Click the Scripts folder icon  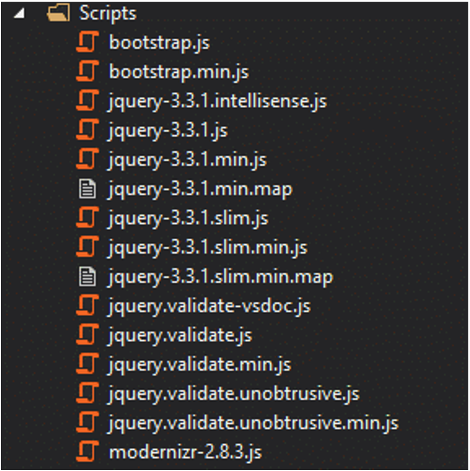(x=58, y=13)
